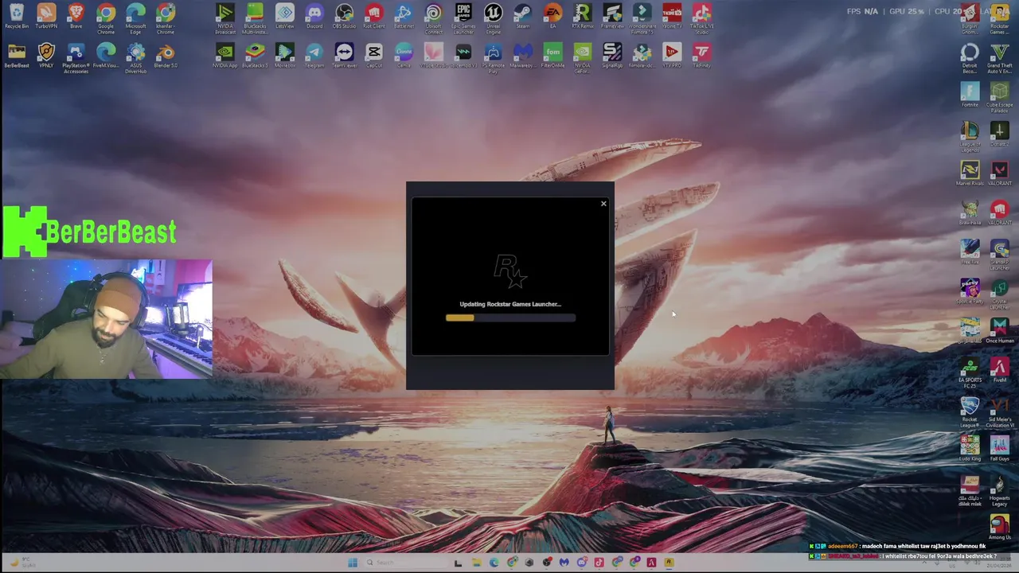Open the Cube Escape Paradox shortcut
1019x573 pixels.
point(999,98)
